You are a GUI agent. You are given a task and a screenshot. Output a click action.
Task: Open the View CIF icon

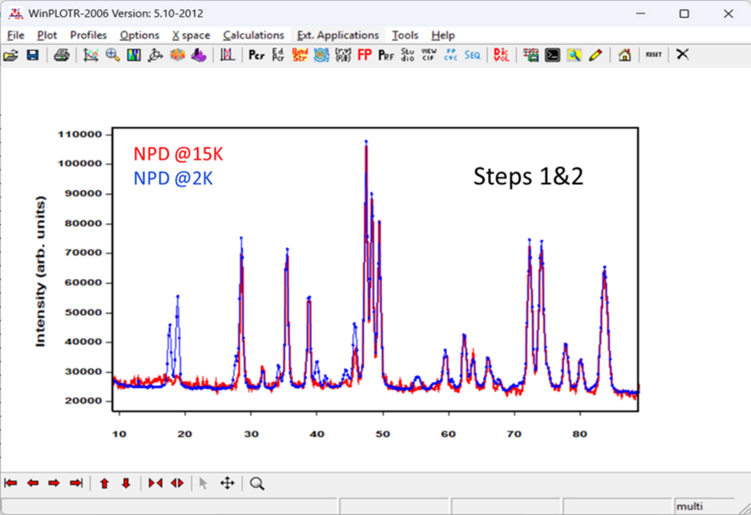pos(429,55)
